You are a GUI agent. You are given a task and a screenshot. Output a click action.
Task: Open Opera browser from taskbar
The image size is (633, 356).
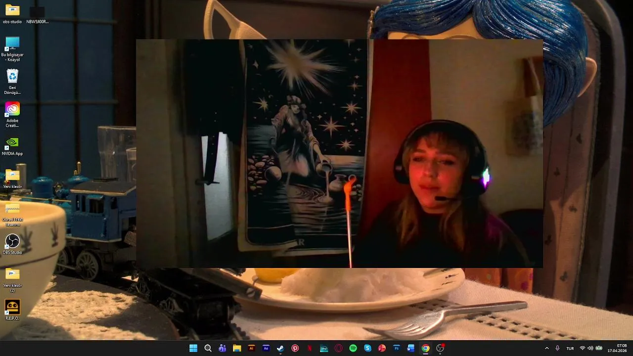(338, 348)
